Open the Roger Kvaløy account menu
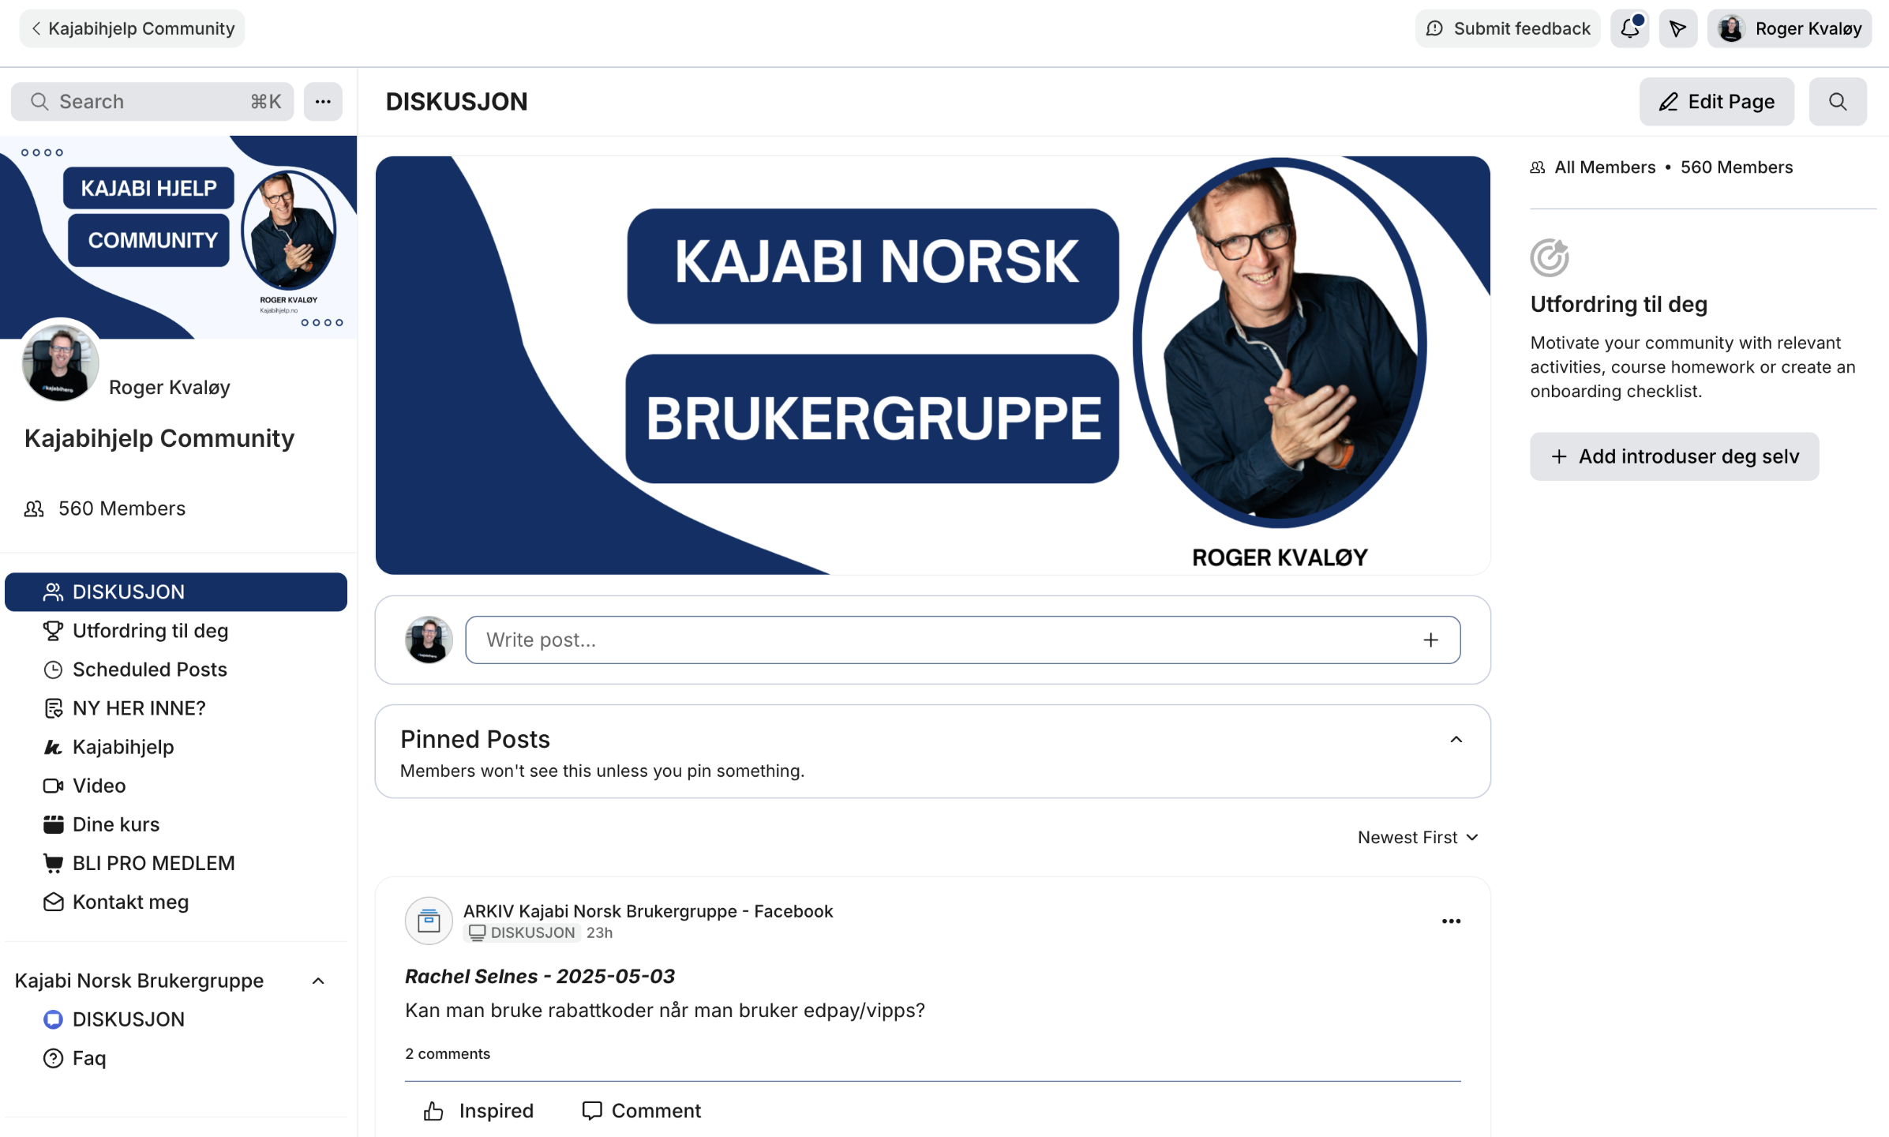Viewport: 1889px width, 1137px height. (1790, 28)
